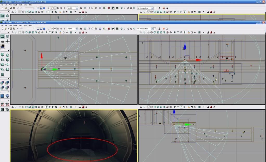Toggle Top 'T' view in bottom-right viewport toolbar
266x162 pixels.
coord(178,107)
